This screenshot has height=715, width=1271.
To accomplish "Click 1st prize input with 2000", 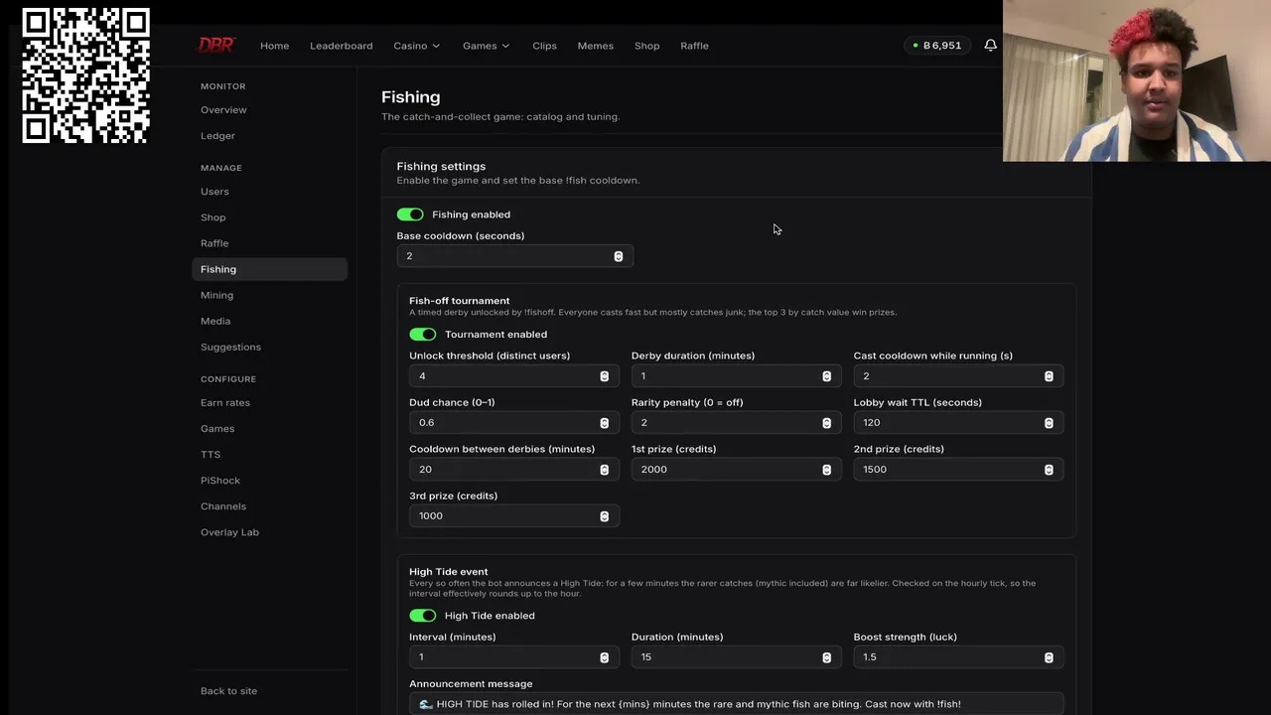I will coord(736,470).
